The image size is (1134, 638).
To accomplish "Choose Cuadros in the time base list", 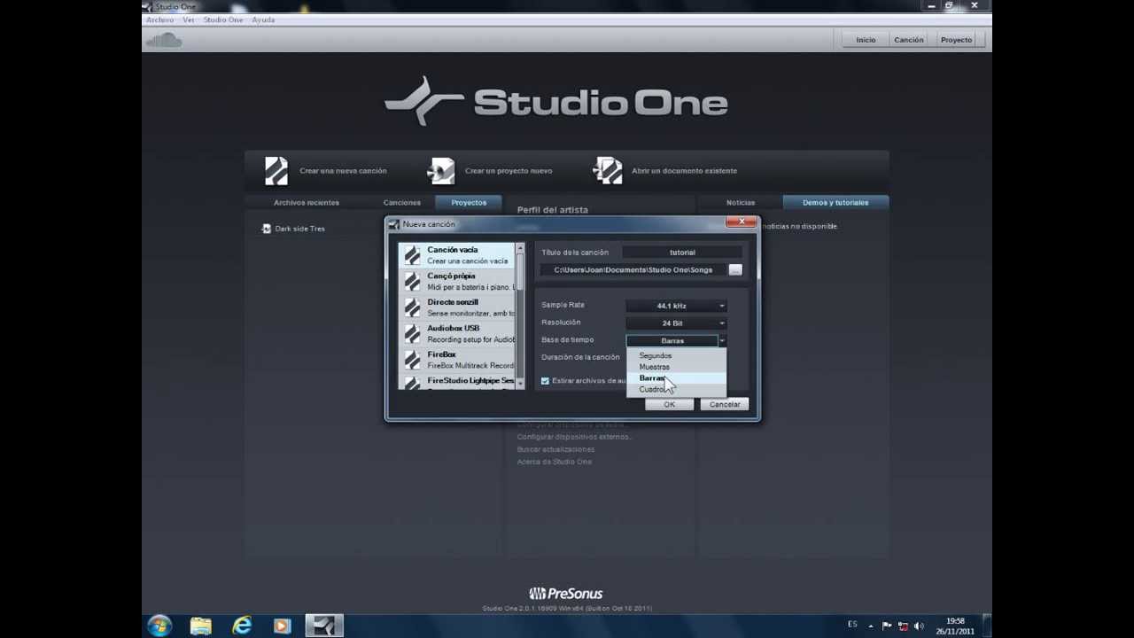I will coord(677,390).
